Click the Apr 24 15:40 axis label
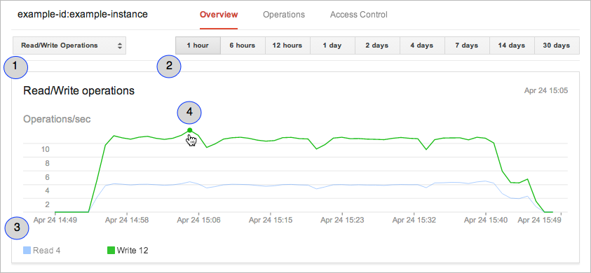The image size is (591, 273). (485, 220)
